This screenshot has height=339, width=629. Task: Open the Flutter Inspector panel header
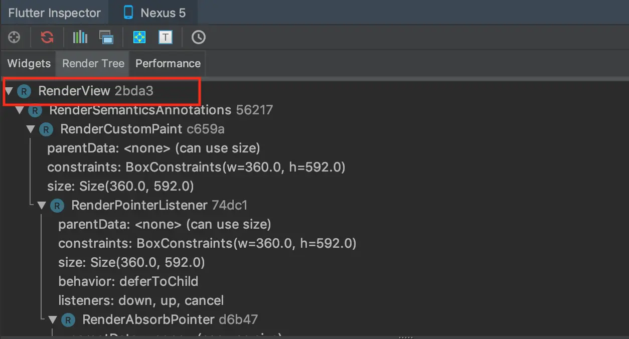point(54,13)
